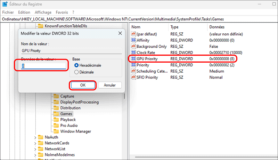Click the data cell 0x00000000 (0)
This screenshot has height=160, width=278.
pos(222,40)
